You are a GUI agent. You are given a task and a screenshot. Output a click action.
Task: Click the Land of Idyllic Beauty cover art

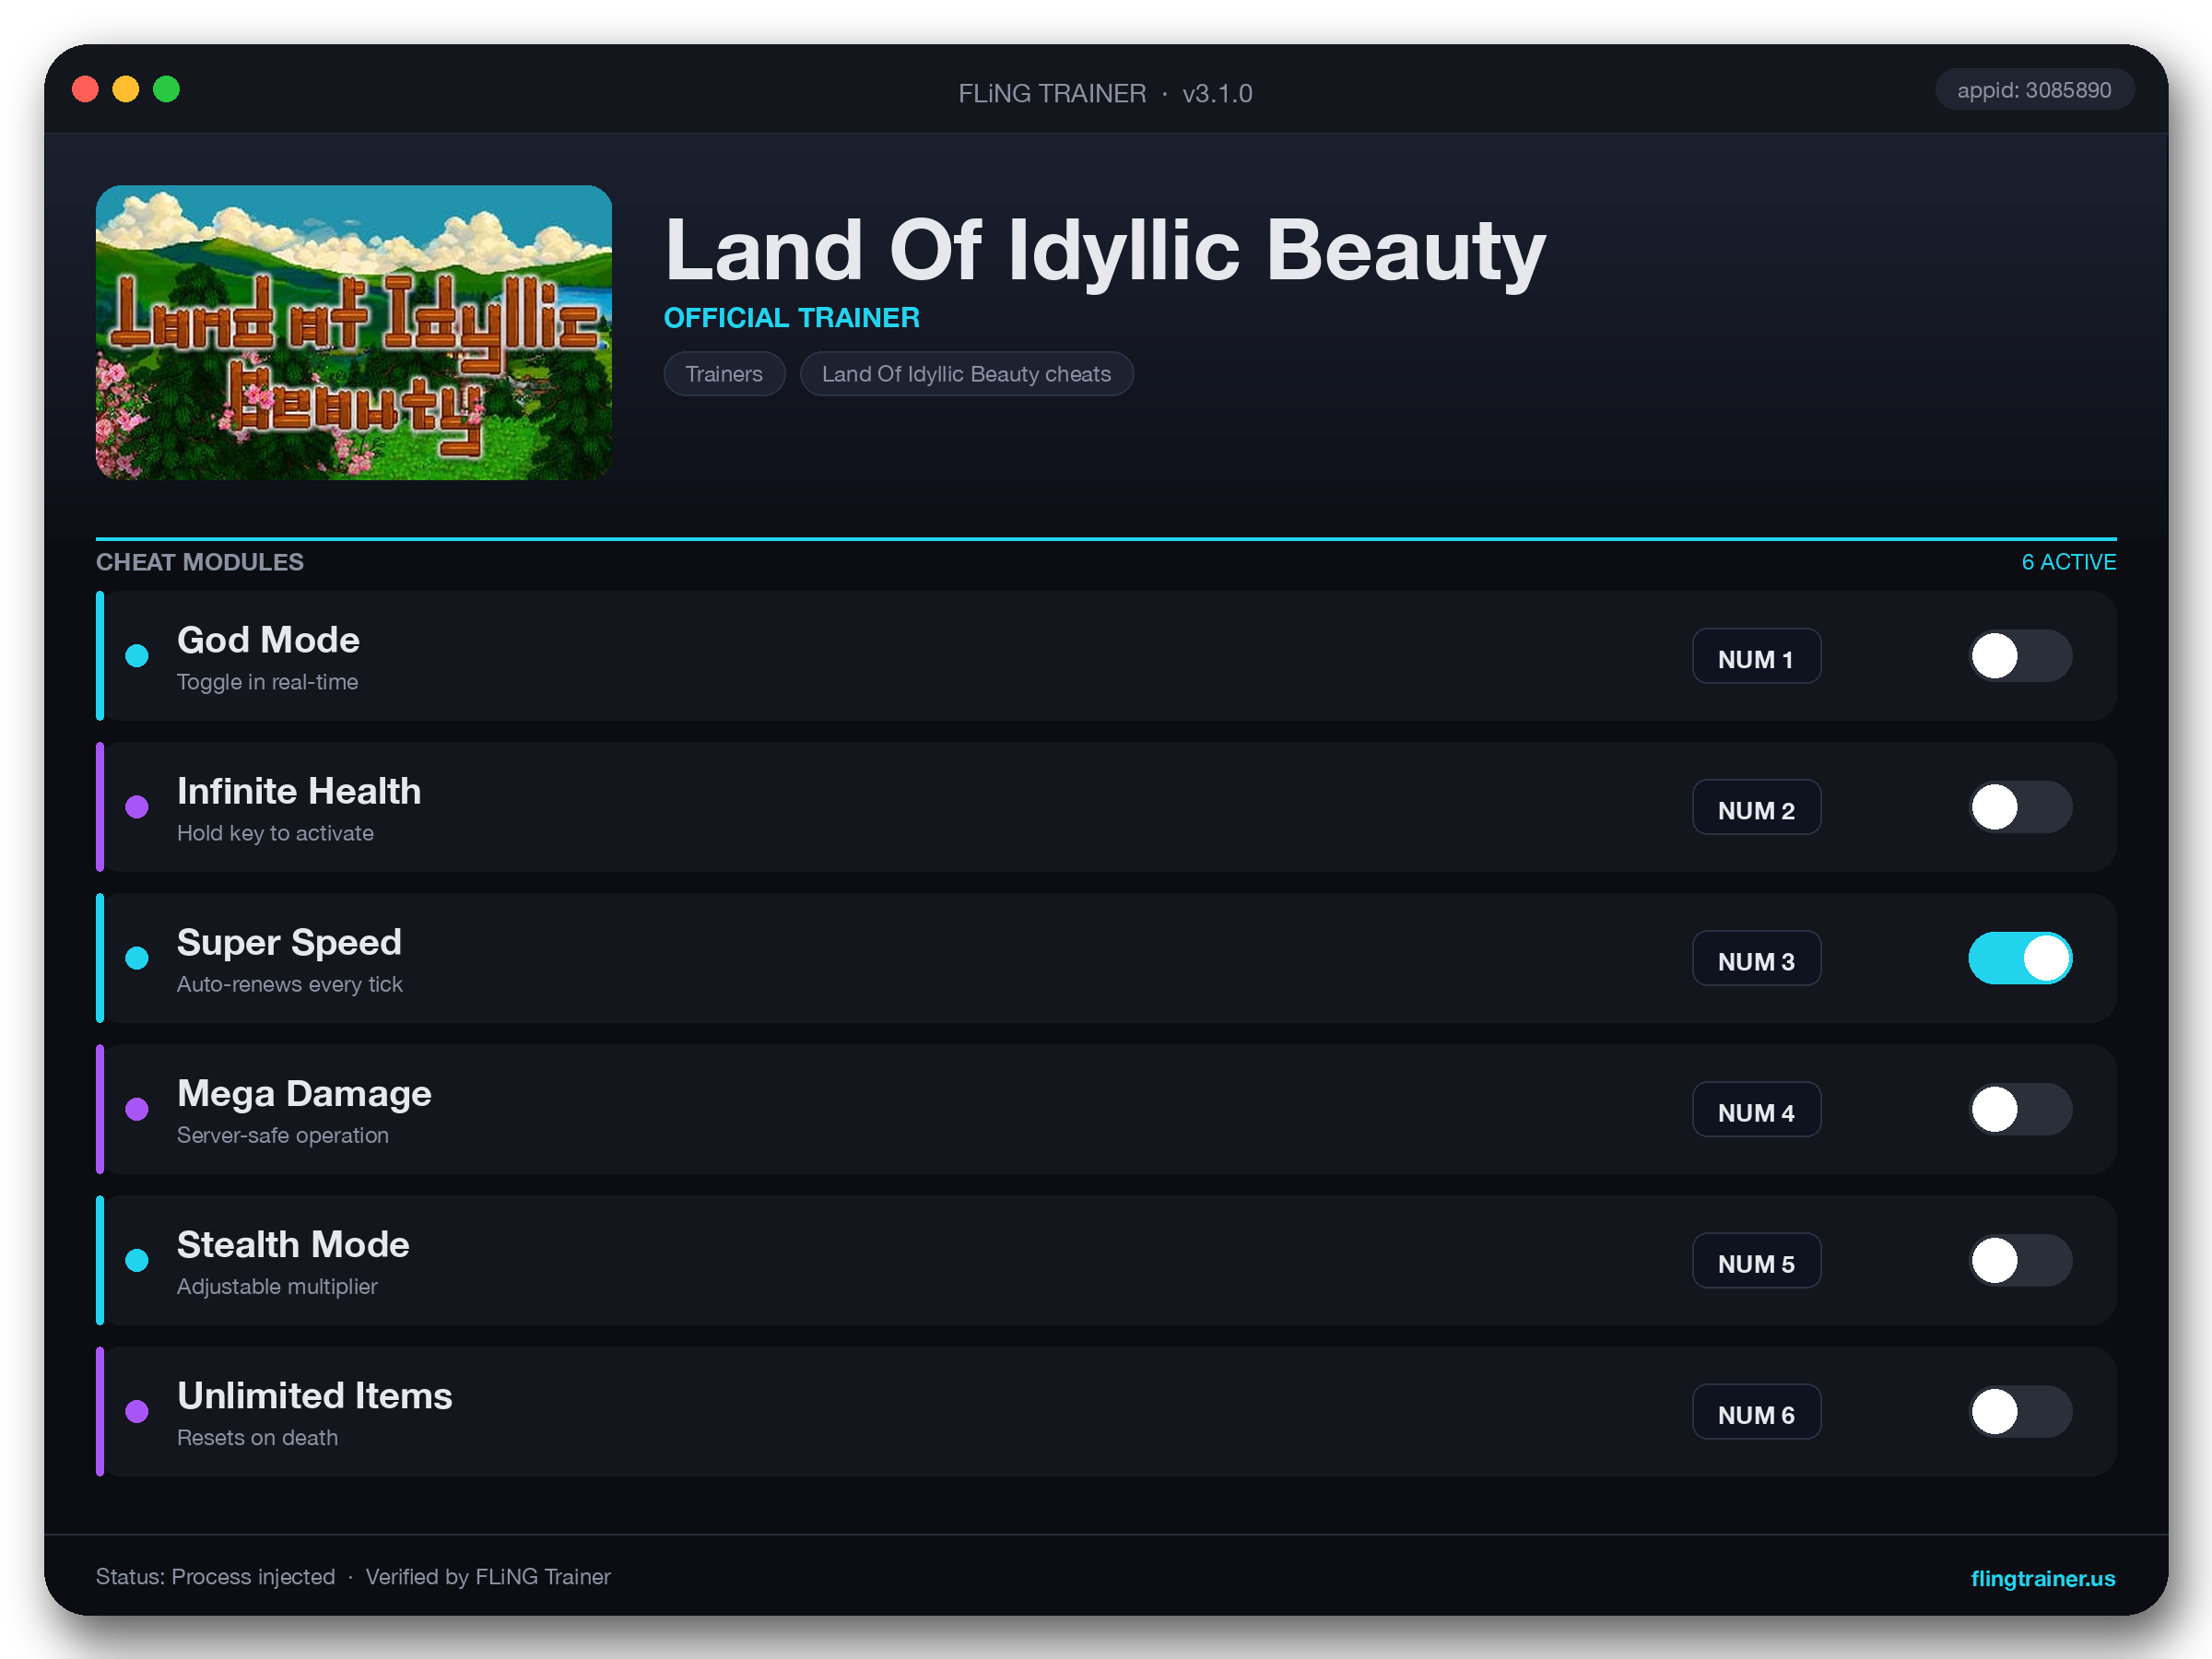tap(353, 332)
